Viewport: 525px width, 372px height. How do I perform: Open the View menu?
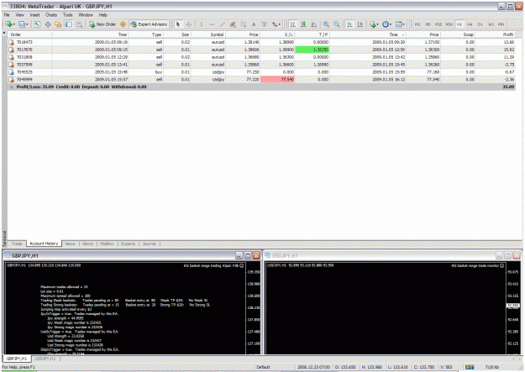pos(20,15)
